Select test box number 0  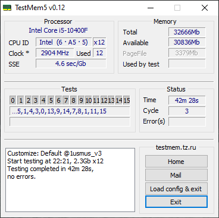point(13,100)
